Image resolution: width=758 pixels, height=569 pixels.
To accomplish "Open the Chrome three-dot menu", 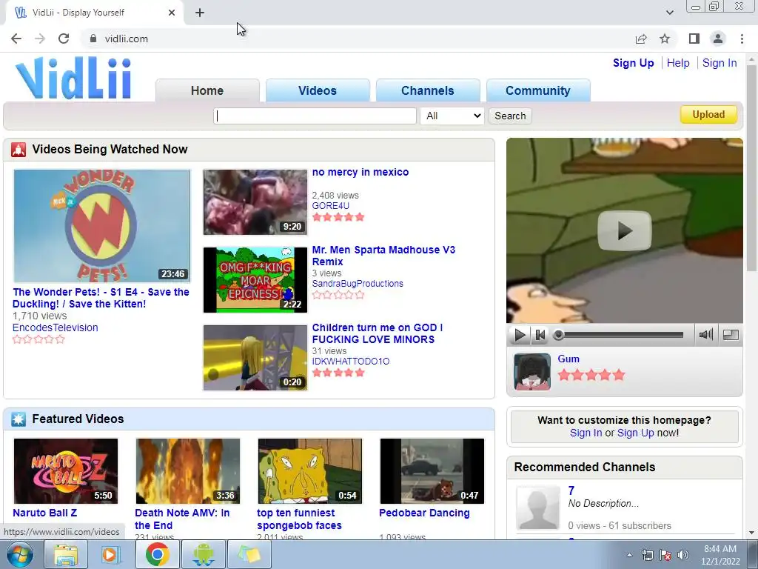I will coord(742,39).
